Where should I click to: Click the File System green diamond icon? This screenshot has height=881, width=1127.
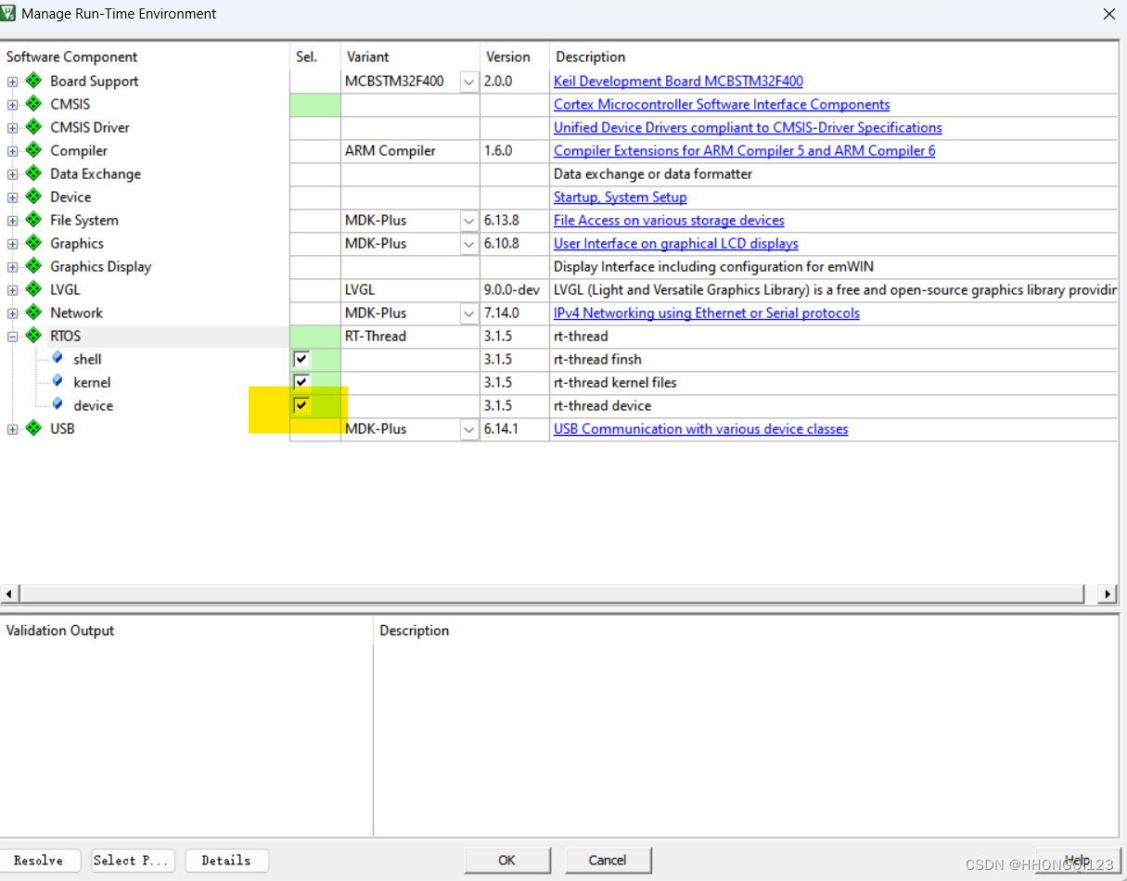(x=33, y=220)
